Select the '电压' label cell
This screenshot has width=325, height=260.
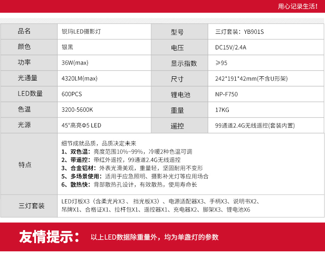click(179, 47)
